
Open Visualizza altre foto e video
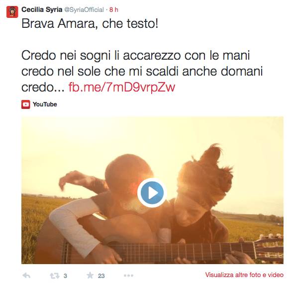click(x=244, y=275)
